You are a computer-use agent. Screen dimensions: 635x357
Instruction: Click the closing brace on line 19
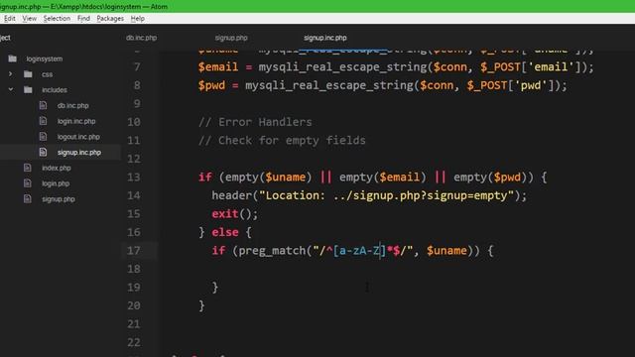click(x=215, y=288)
